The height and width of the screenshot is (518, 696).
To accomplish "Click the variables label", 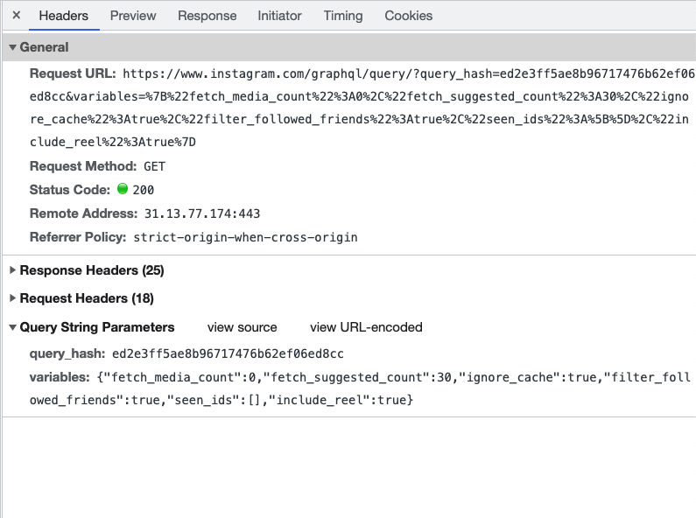I will [60, 377].
